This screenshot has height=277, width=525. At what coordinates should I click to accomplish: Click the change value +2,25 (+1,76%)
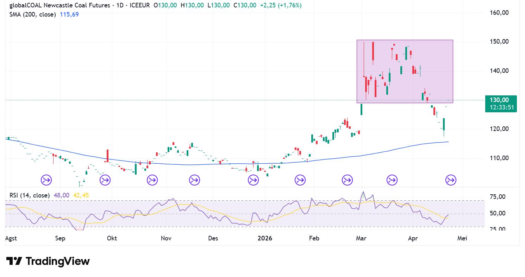tap(280, 6)
